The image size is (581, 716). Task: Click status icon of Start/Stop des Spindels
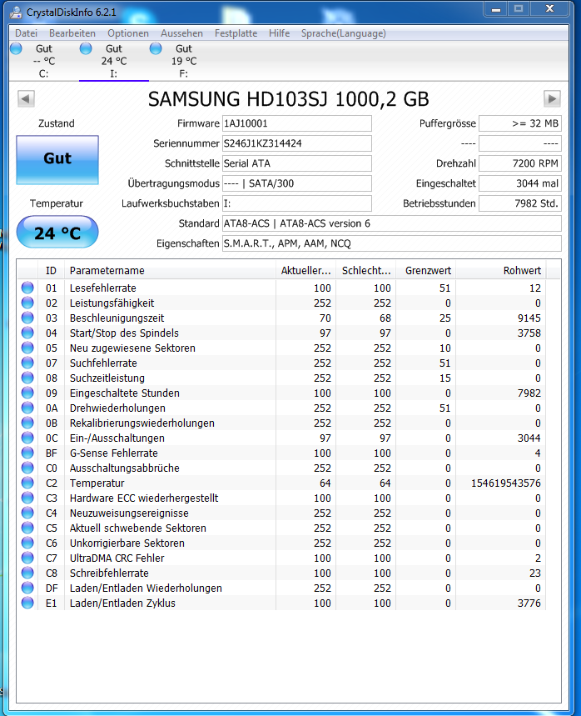[27, 333]
